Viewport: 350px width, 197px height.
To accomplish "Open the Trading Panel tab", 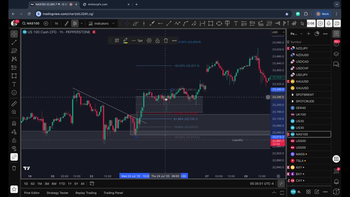I will tap(113, 193).
